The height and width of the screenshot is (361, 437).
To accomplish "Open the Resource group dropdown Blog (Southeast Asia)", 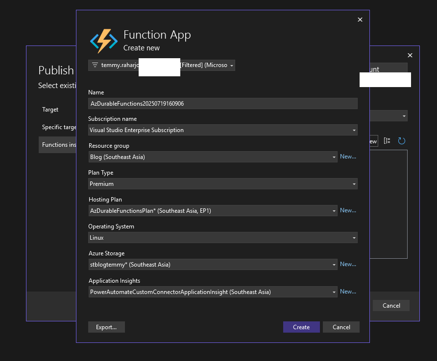I will tap(213, 157).
